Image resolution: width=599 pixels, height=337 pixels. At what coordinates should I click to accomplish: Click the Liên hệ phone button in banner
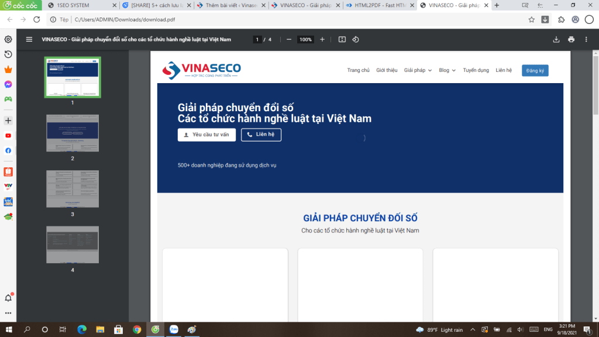pyautogui.click(x=261, y=135)
